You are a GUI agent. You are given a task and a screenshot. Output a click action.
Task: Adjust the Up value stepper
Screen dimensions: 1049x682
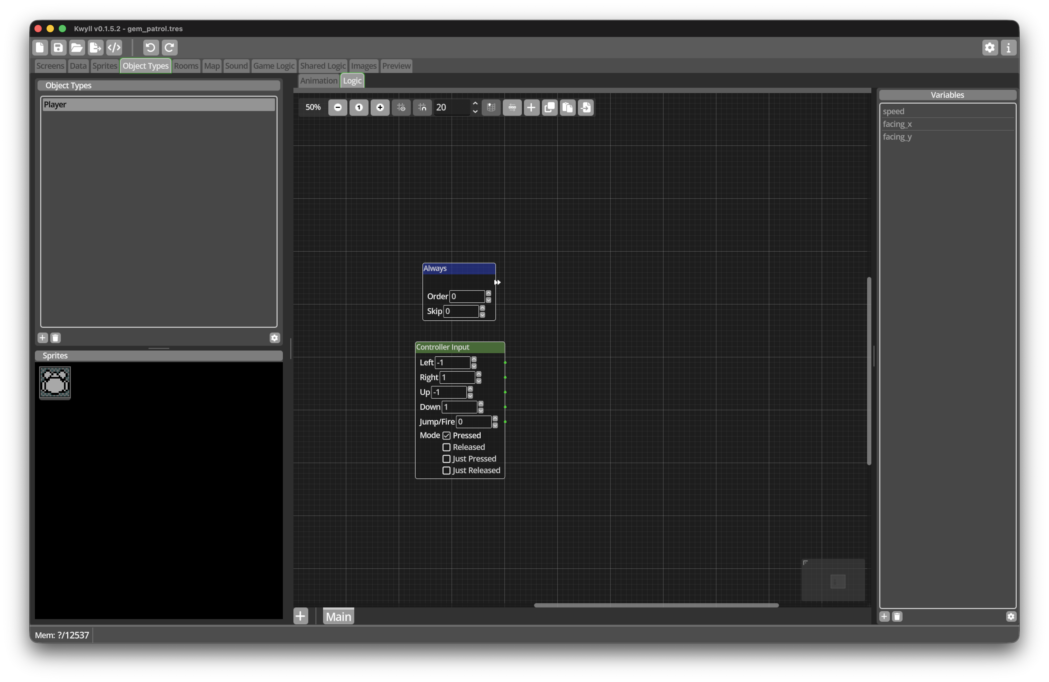(x=470, y=392)
